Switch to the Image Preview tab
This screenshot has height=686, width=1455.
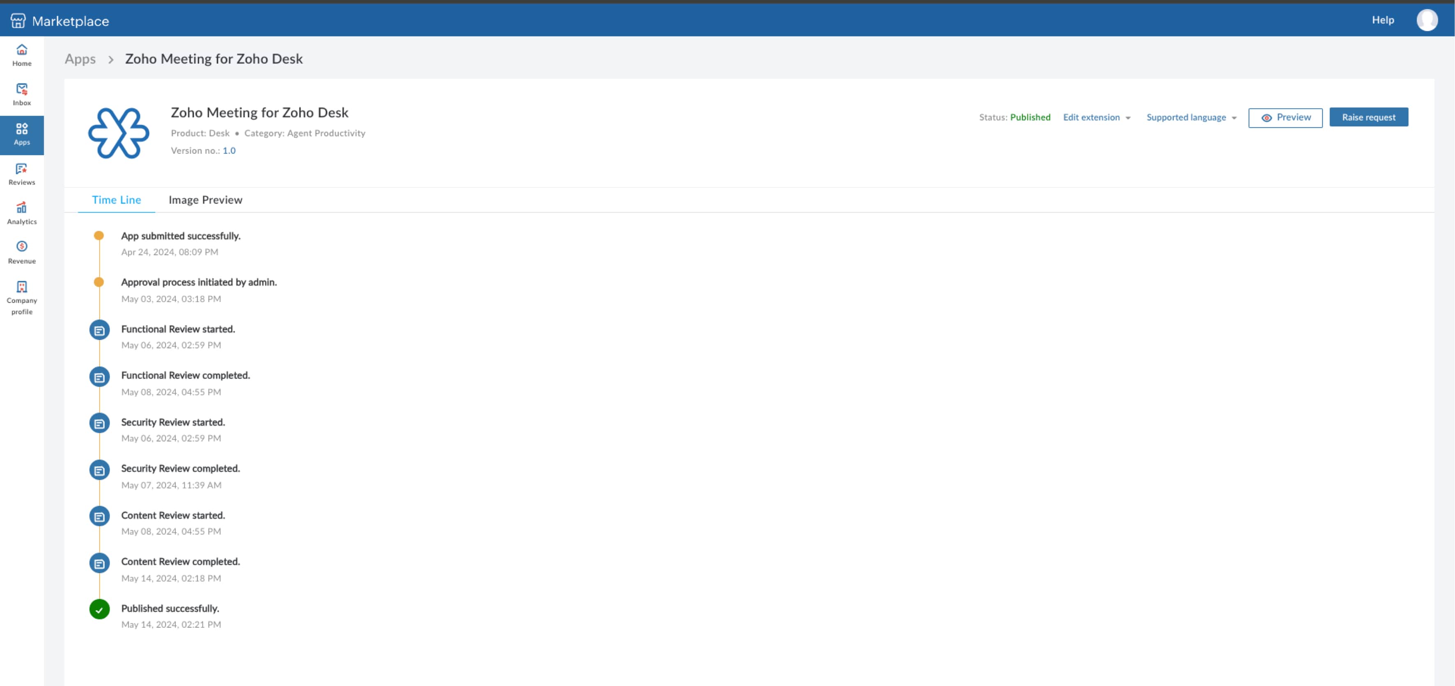tap(206, 200)
